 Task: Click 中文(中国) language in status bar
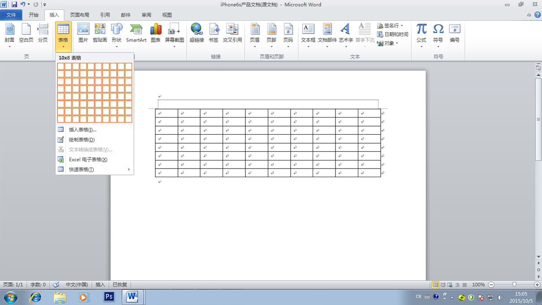tap(77, 285)
